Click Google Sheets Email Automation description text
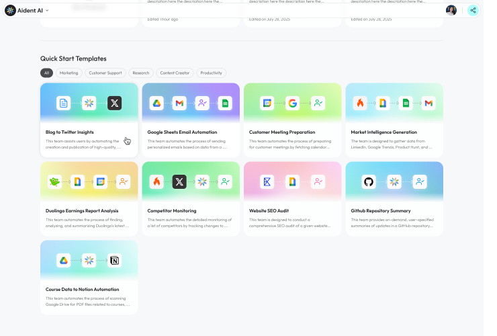497x336 pixels. [x=187, y=144]
